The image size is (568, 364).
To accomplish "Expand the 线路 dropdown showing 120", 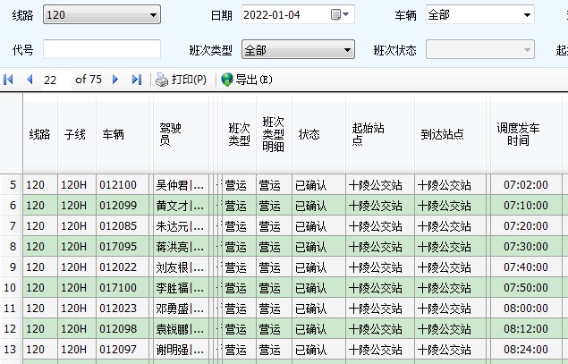I will click(x=154, y=14).
